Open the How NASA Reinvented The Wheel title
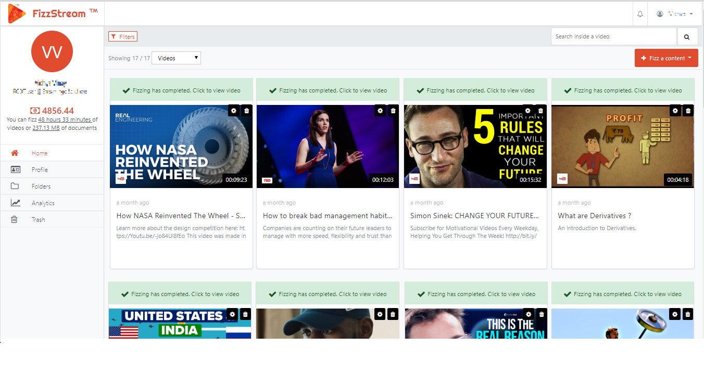 click(181, 216)
